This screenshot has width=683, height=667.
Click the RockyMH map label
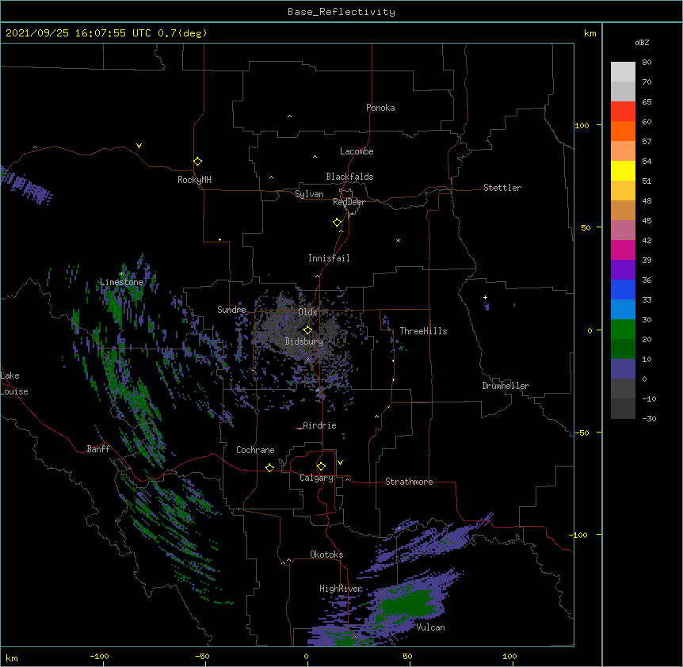click(x=194, y=180)
